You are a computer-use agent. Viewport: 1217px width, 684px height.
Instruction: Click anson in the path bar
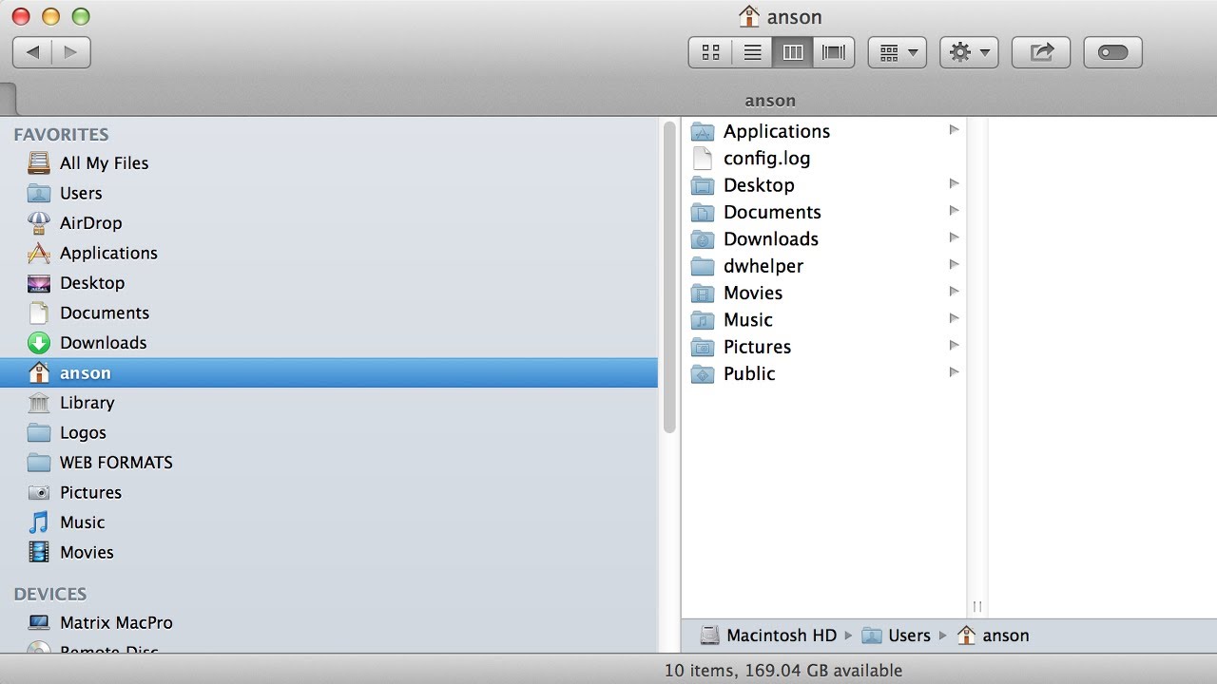point(993,636)
